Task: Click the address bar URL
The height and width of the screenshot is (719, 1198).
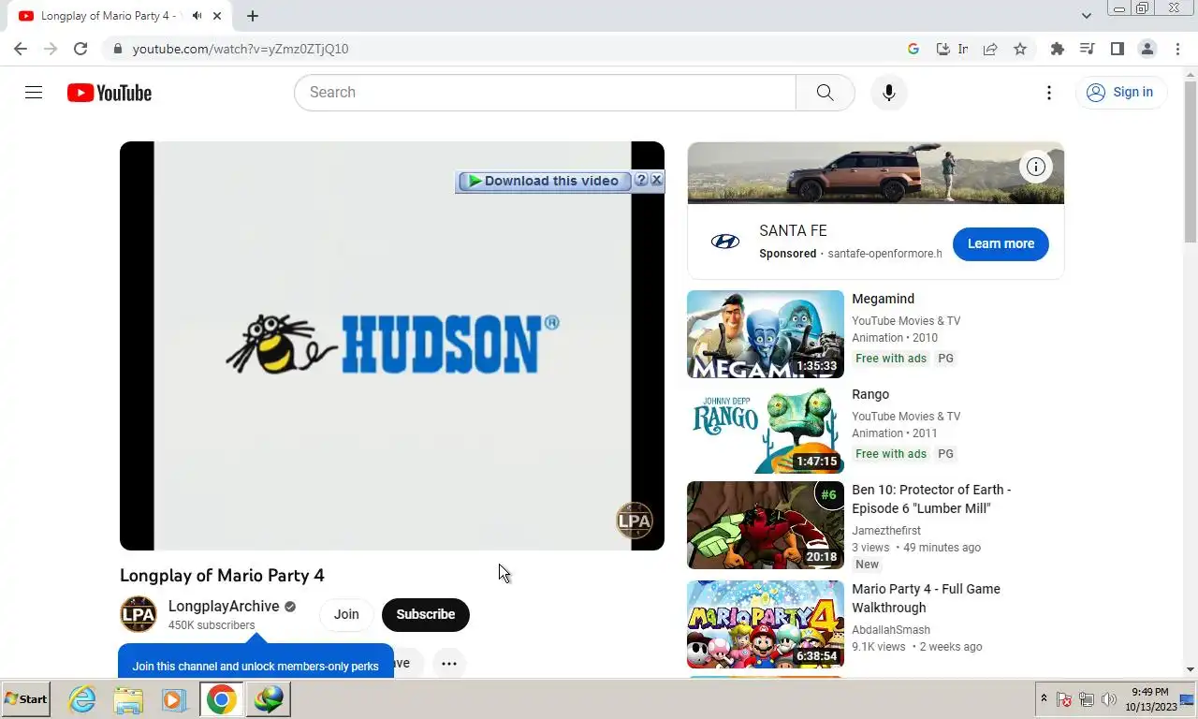Action: pyautogui.click(x=241, y=49)
